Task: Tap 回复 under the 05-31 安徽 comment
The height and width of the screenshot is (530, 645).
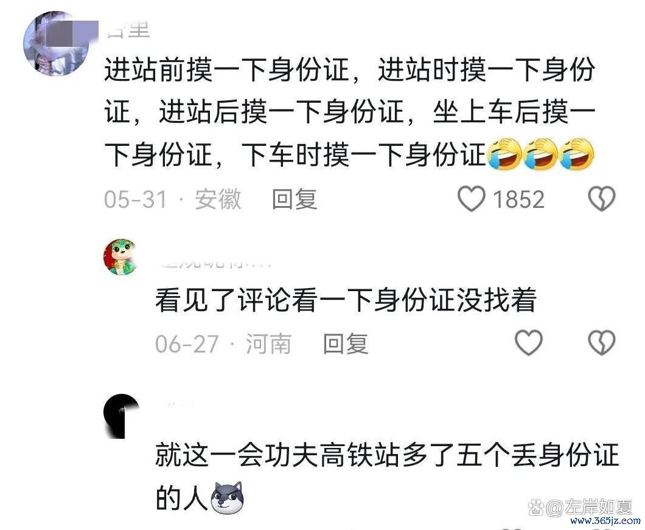Action: pos(295,199)
